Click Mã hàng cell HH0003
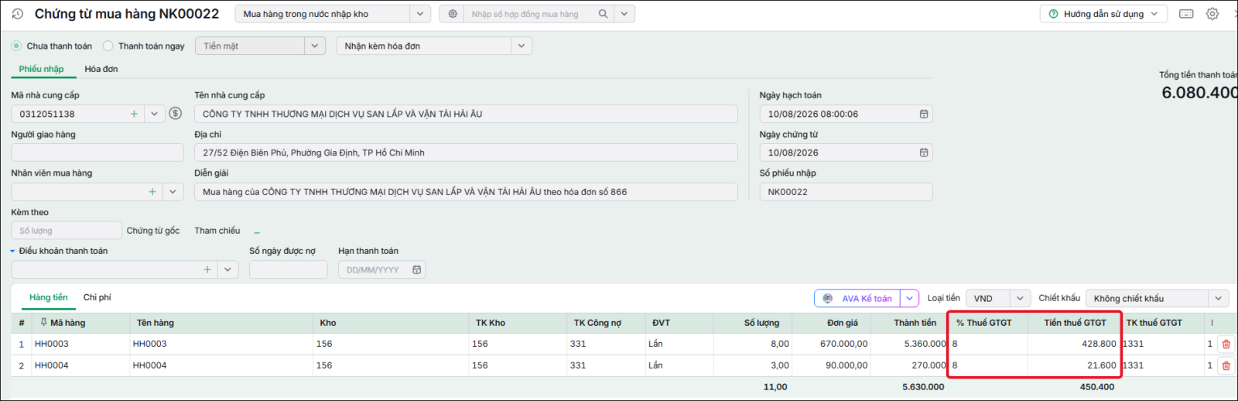The height and width of the screenshot is (401, 1238). 80,344
